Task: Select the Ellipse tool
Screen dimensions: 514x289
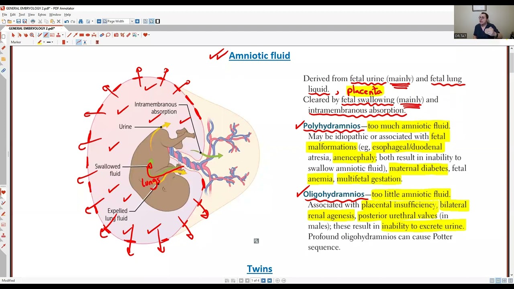Action: click(88, 35)
